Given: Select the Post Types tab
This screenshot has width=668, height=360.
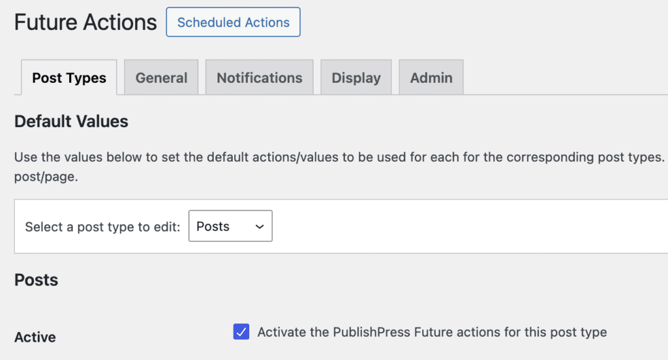Looking at the screenshot, I should [x=69, y=78].
